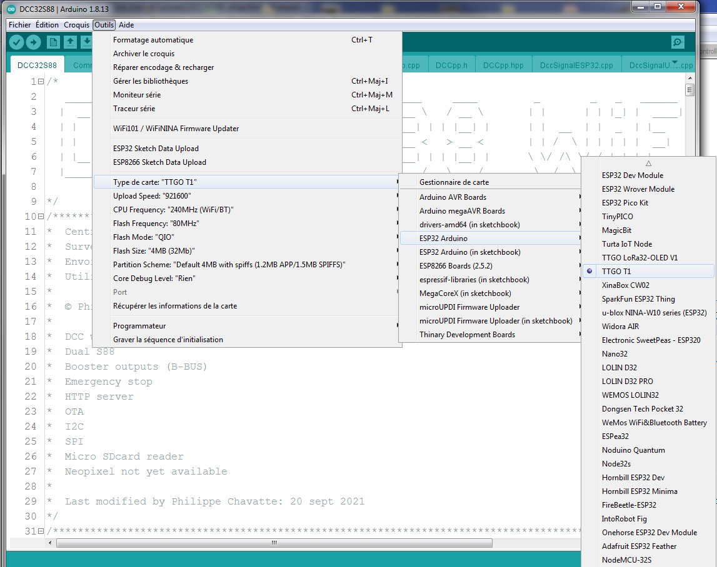The height and width of the screenshot is (567, 717).
Task: Expand the Programmateur submenu
Action: (247, 326)
